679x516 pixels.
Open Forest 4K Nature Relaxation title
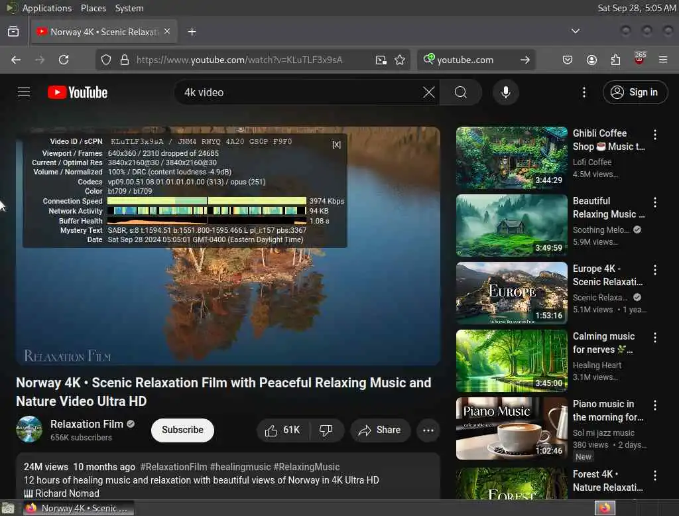pos(607,481)
